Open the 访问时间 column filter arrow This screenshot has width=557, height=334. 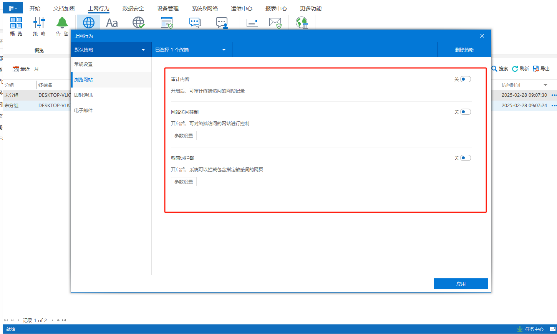click(x=545, y=85)
